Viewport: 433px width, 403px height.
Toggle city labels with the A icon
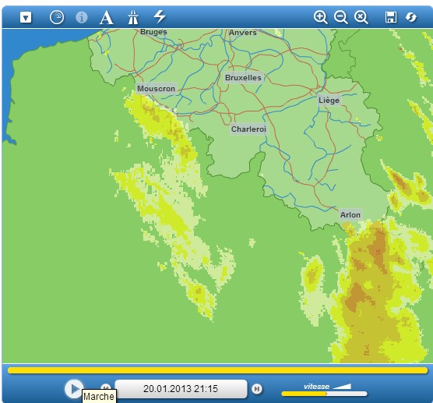point(107,17)
